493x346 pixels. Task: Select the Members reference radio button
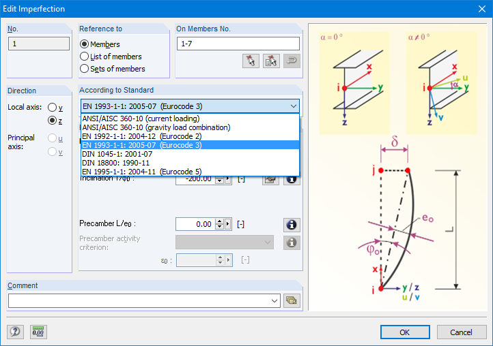pyautogui.click(x=84, y=44)
